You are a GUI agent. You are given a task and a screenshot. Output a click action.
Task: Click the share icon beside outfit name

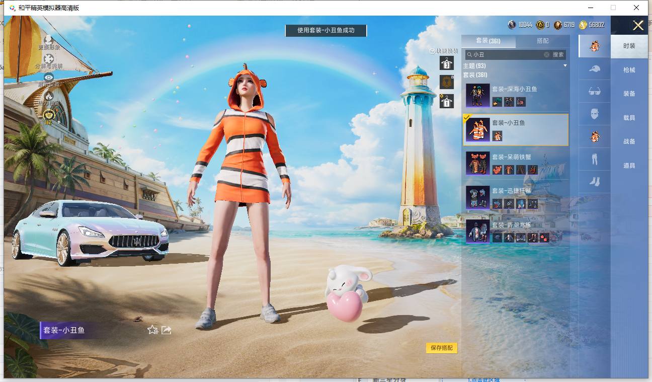tap(167, 330)
